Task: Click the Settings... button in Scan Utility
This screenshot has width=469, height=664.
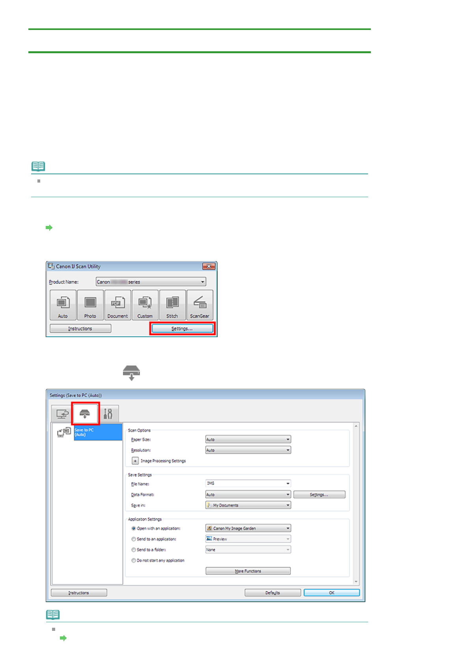Action: [x=182, y=328]
